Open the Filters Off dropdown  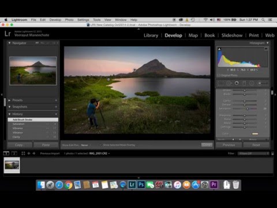tap(253, 154)
